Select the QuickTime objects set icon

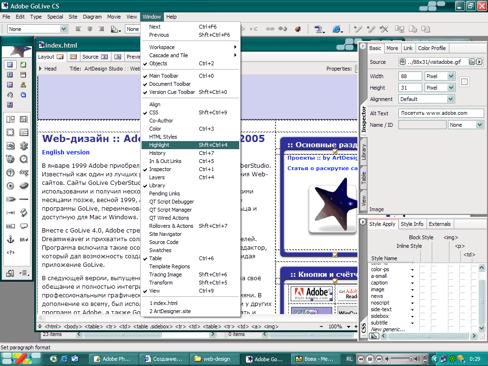(x=23, y=95)
